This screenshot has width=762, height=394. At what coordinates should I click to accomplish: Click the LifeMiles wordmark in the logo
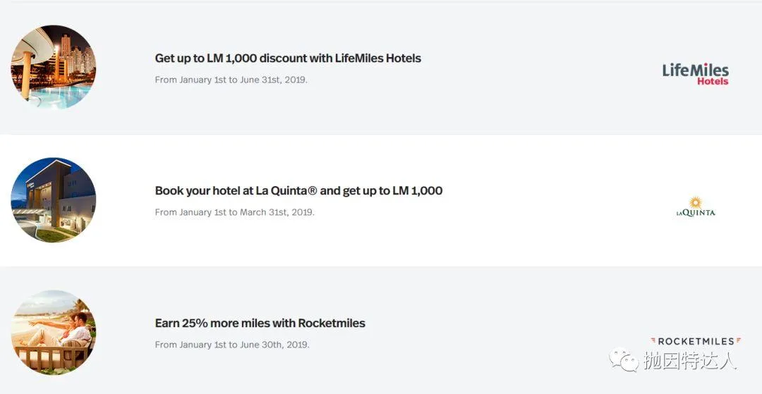click(695, 70)
